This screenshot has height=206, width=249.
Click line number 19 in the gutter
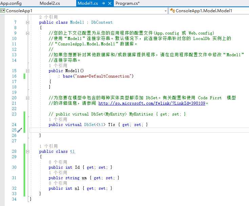point(14,92)
